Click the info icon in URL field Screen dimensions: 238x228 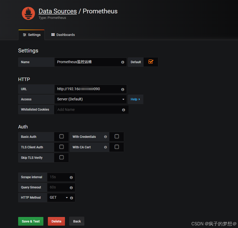coord(123,89)
